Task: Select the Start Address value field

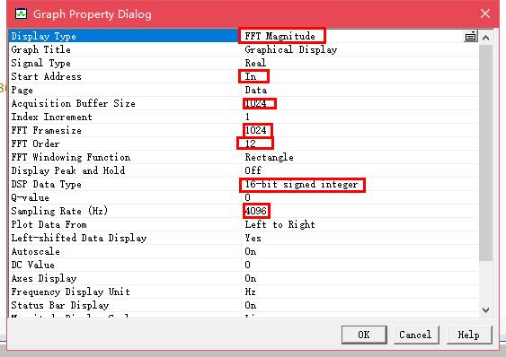Action: (360, 76)
